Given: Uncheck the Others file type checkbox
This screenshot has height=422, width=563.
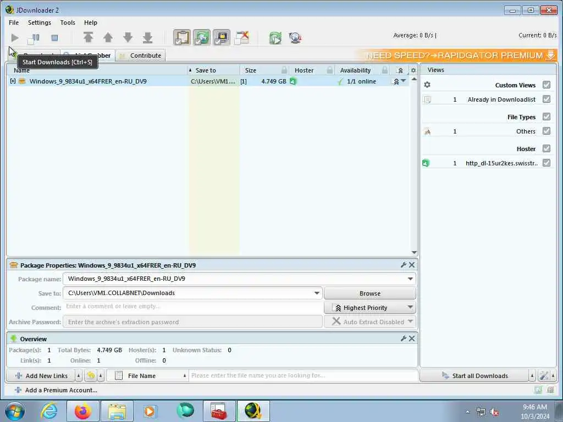Looking at the screenshot, I should coord(546,131).
